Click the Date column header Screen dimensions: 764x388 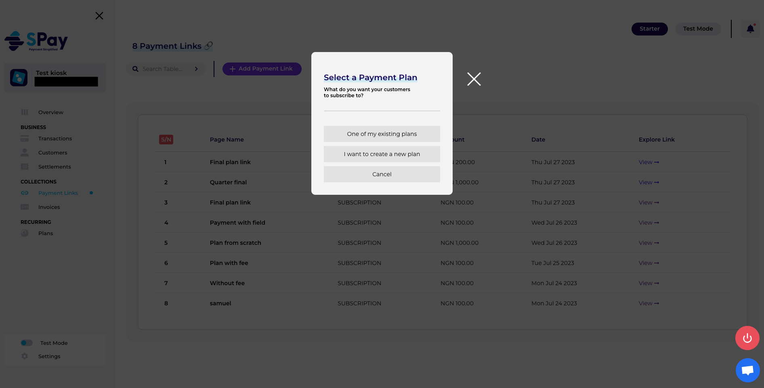(538, 140)
